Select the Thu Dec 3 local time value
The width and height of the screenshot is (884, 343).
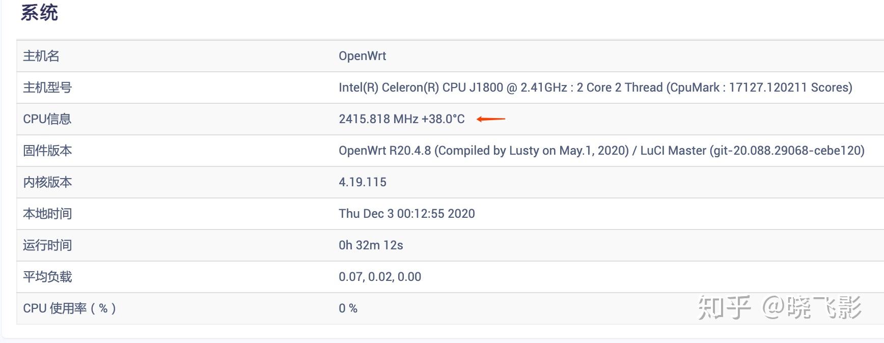click(x=406, y=214)
